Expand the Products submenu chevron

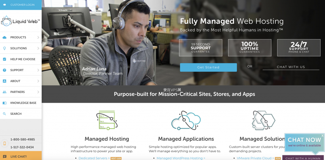pyautogui.click(x=38, y=37)
